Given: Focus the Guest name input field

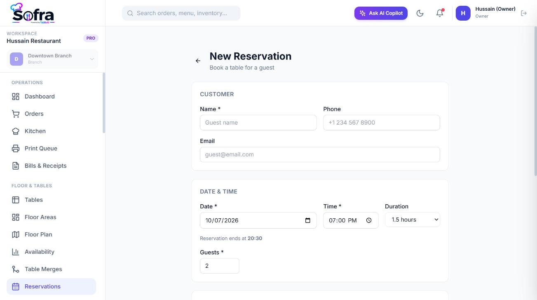Looking at the screenshot, I should pyautogui.click(x=258, y=123).
